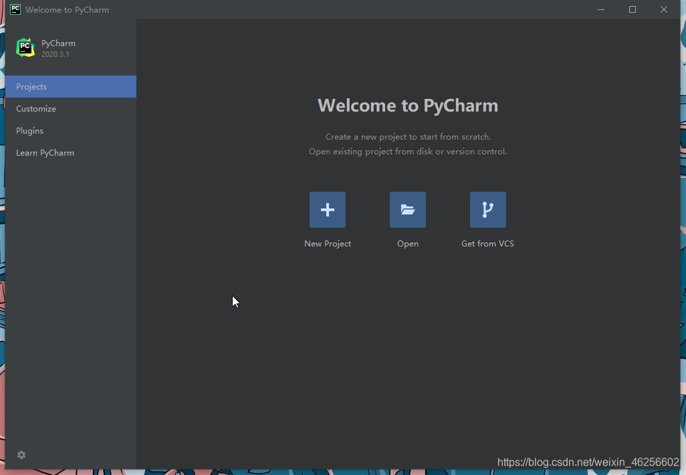686x475 pixels.
Task: Open the settings gear at bottom left
Action: (x=21, y=455)
